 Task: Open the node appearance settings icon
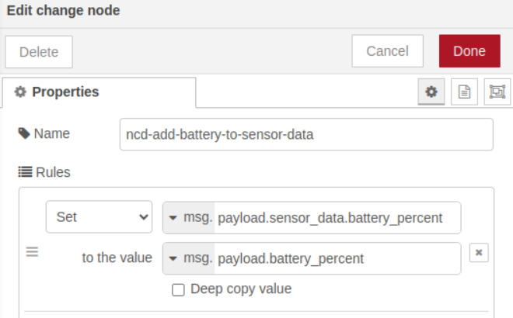497,92
